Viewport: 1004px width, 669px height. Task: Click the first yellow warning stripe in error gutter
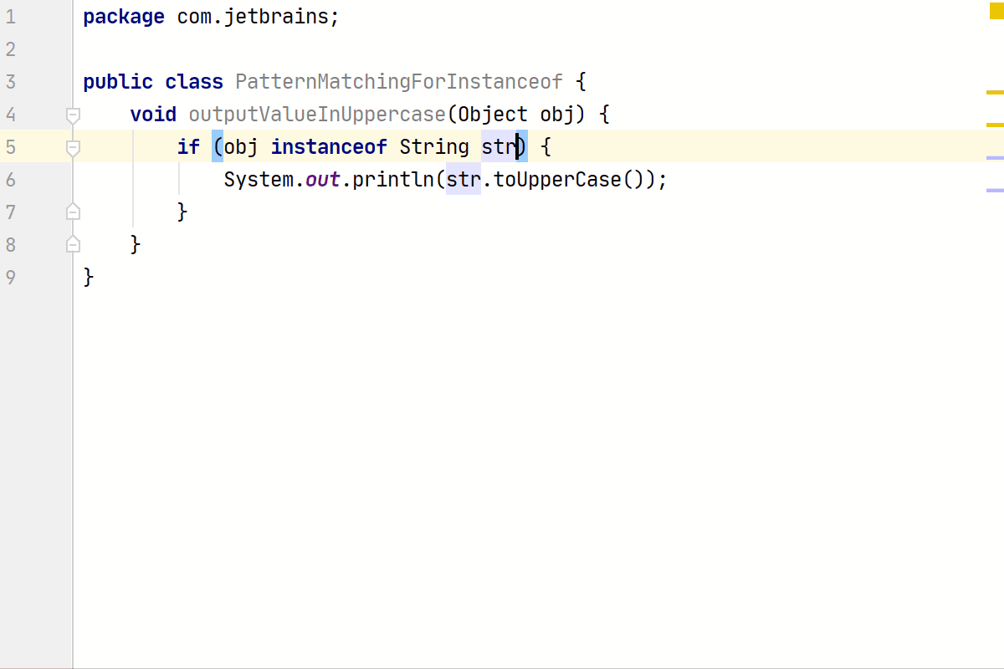click(x=995, y=92)
